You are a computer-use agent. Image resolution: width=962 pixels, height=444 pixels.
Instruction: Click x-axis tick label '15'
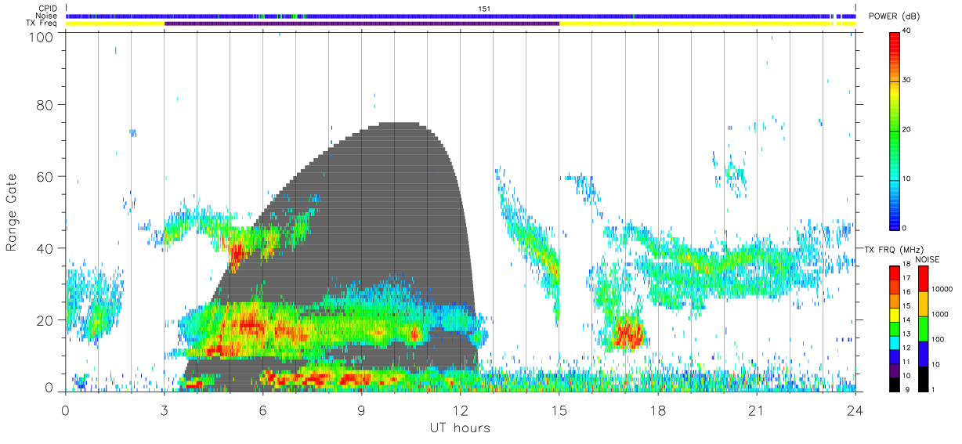point(559,410)
